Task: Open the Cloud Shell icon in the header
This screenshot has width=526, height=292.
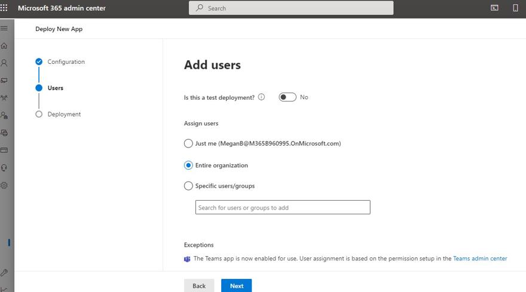Action: [x=494, y=8]
